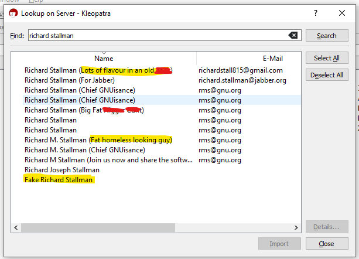Select the Richard M. Stallman (Fat homeless looking guy) row

pos(162,140)
